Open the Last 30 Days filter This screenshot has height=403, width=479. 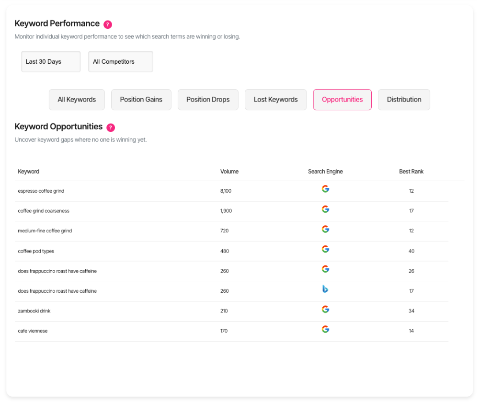[x=50, y=61]
